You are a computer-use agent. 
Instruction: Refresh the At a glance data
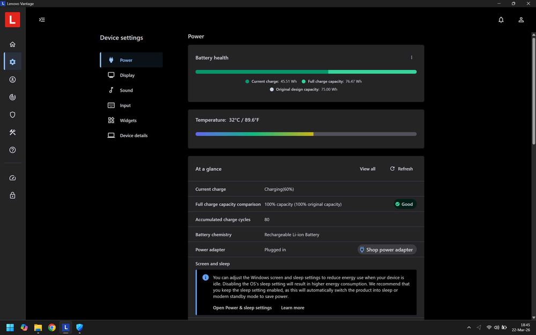point(401,169)
